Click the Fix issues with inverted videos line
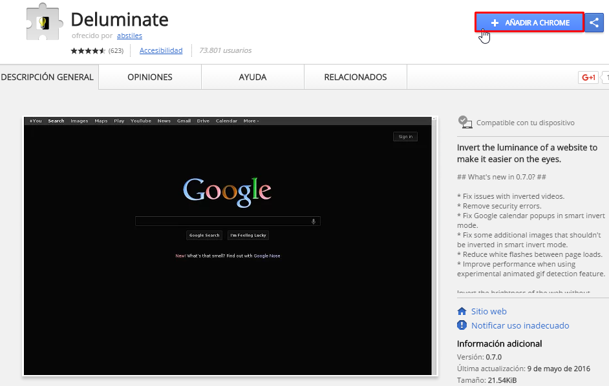This screenshot has width=609, height=386. tap(511, 196)
